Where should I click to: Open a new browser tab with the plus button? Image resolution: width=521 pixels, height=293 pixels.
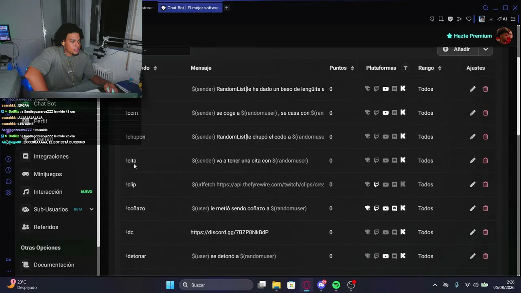[227, 8]
